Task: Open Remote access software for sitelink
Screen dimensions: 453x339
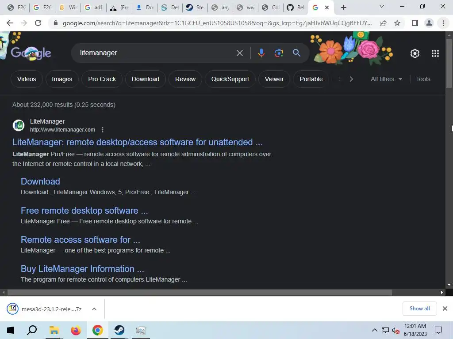Action: pyautogui.click(x=81, y=240)
